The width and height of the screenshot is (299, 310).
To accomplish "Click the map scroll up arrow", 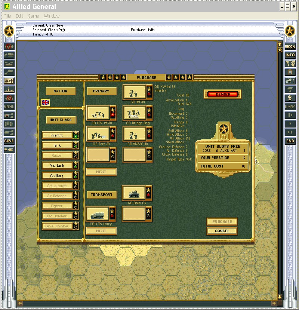I will click(280, 44).
